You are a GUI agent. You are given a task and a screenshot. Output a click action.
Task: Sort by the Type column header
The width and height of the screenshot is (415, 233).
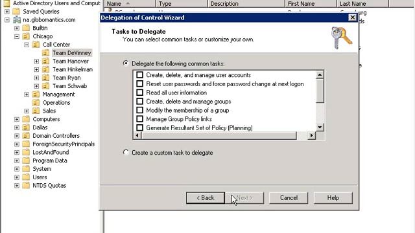pyautogui.click(x=182, y=3)
